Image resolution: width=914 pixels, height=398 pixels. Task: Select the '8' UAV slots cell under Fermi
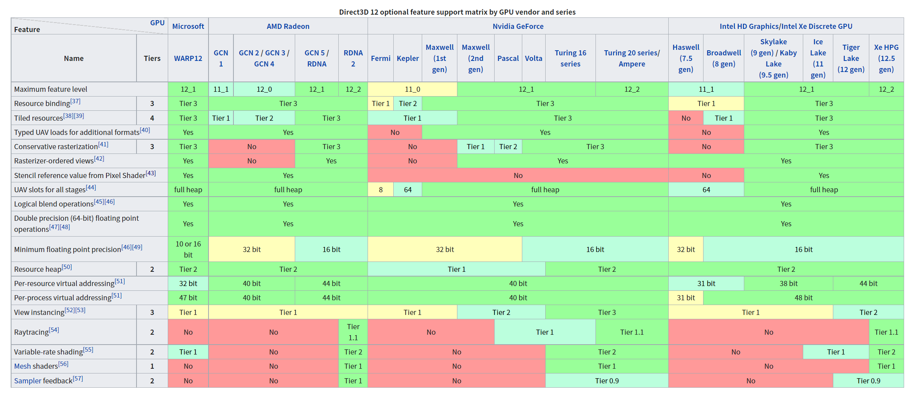[381, 190]
